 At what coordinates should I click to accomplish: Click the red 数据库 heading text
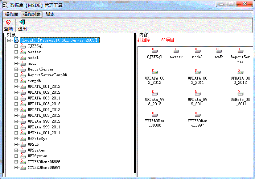[x=144, y=40]
